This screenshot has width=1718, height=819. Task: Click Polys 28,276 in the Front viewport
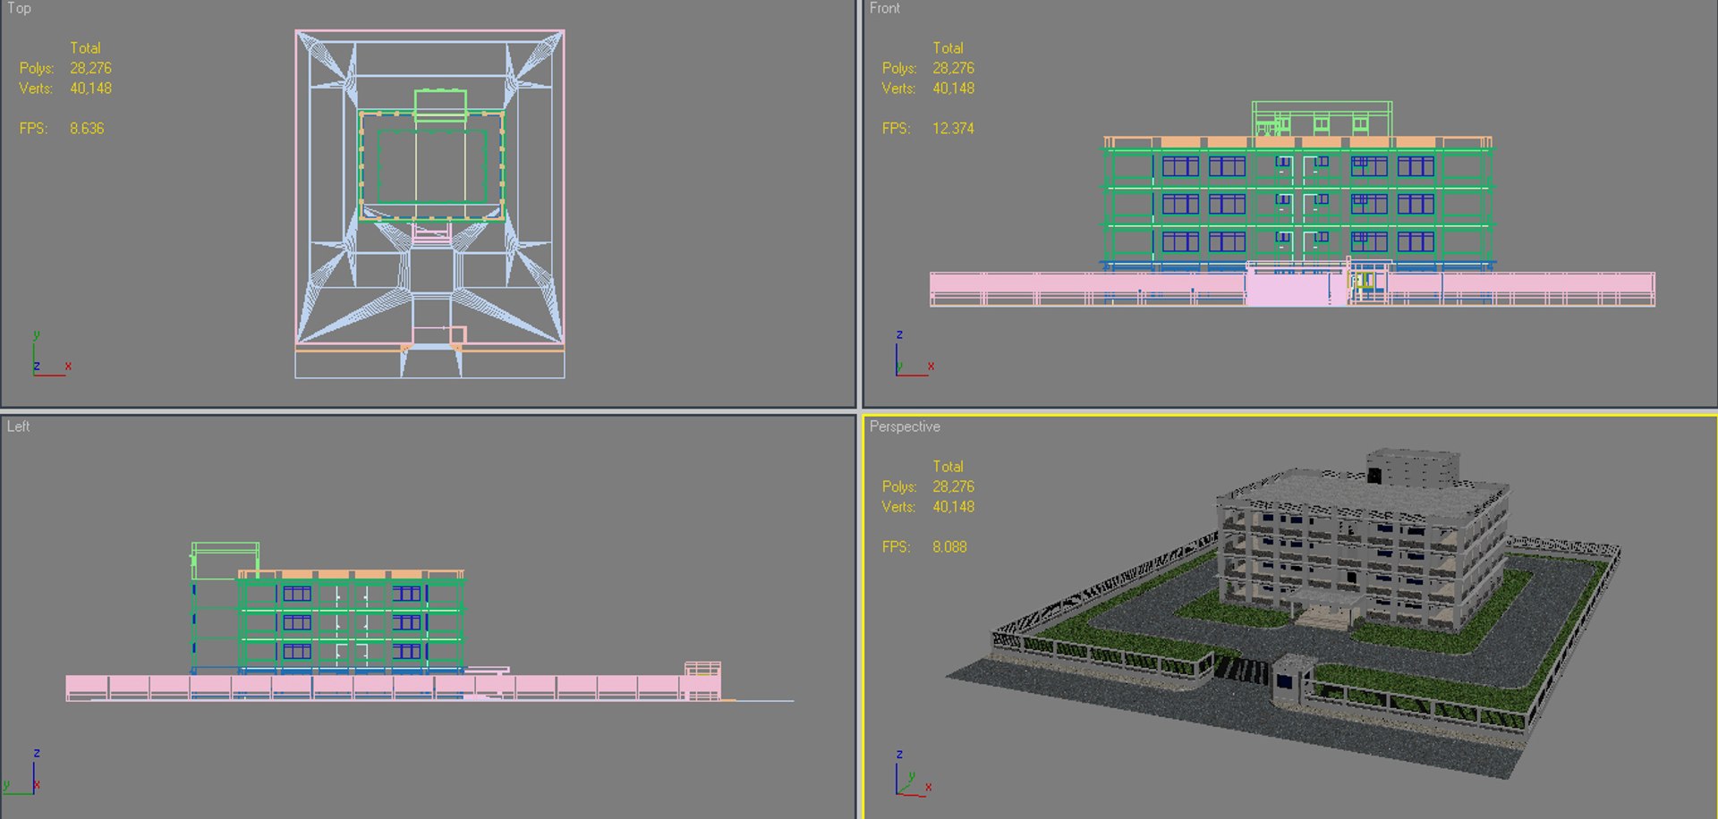coord(953,68)
